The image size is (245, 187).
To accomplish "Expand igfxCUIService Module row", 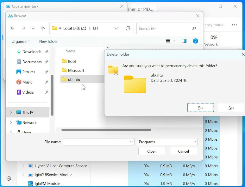I will click(x=23, y=175).
